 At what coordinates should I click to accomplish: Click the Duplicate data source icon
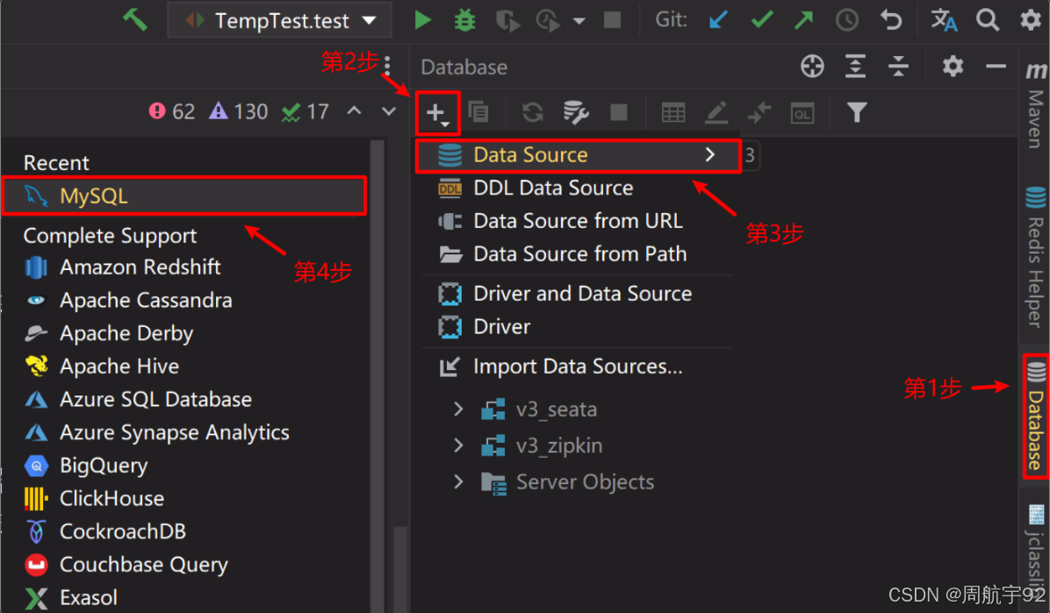478,111
